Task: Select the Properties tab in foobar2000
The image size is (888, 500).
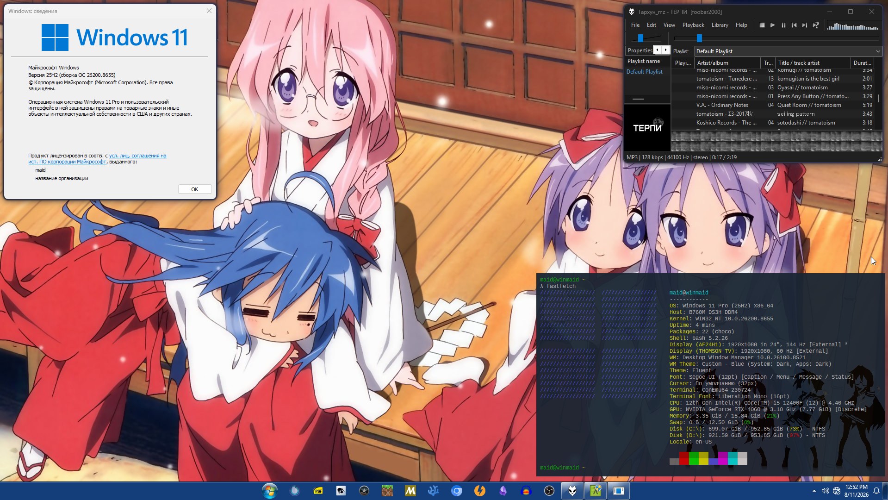Action: coord(640,50)
